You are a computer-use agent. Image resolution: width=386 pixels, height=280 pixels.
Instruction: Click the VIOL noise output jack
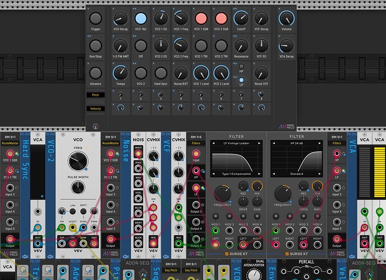[139, 198]
